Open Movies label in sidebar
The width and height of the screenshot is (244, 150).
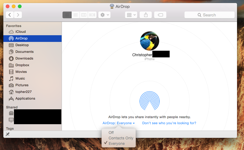coord(21,72)
